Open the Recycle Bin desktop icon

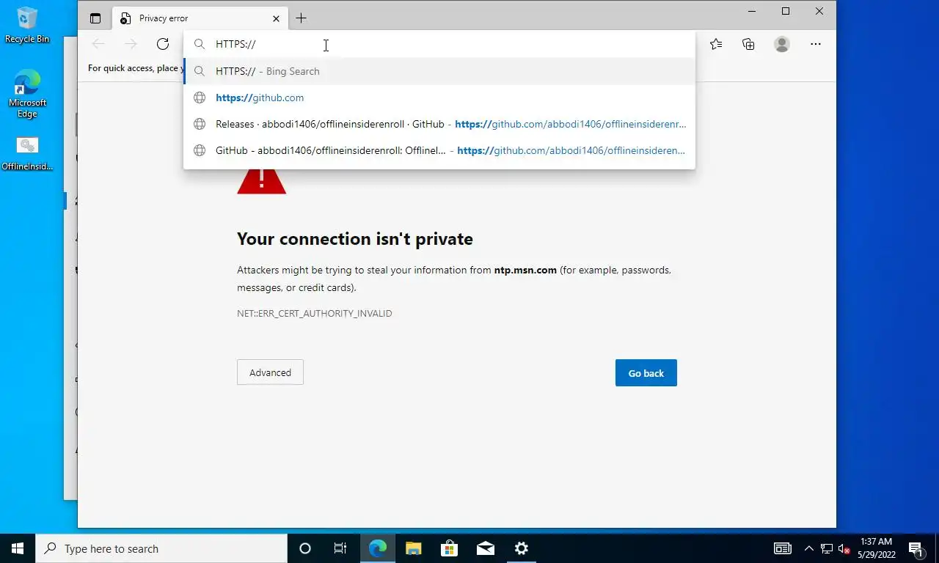[x=27, y=25]
